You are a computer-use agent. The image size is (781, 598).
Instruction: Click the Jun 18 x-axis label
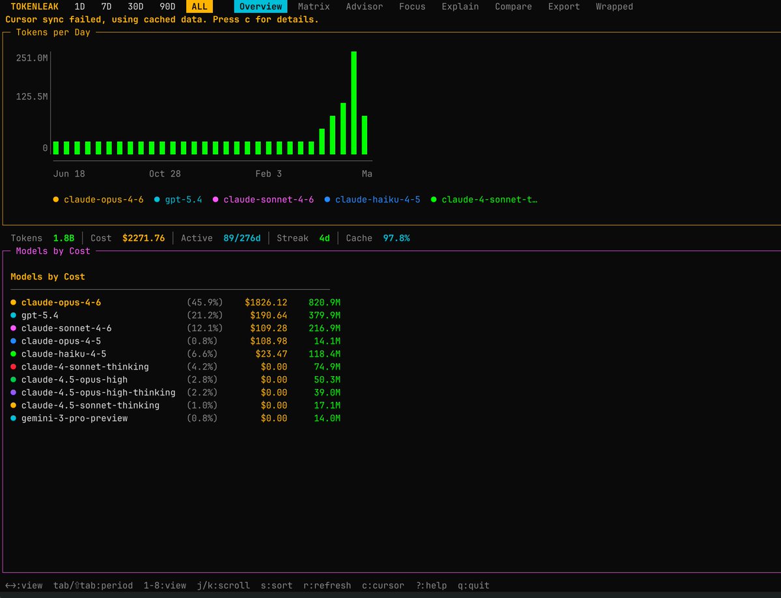point(69,174)
